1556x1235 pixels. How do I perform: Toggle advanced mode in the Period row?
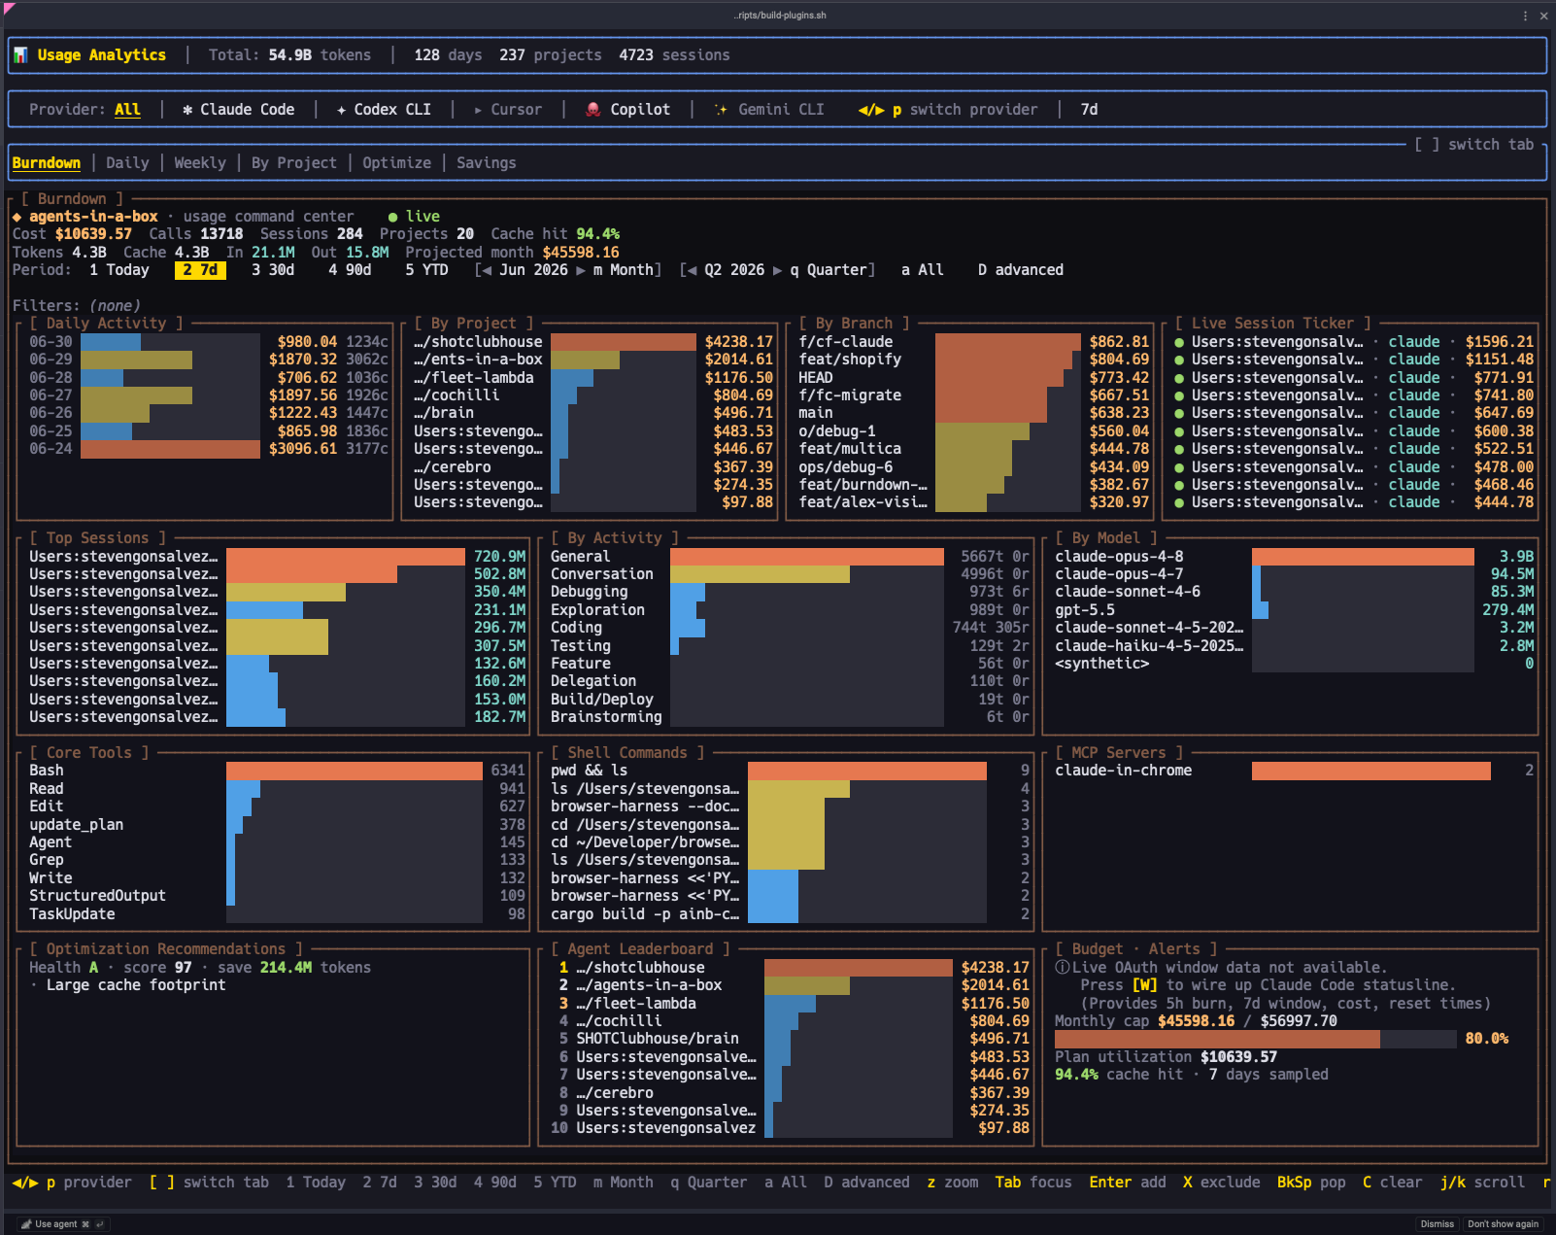point(1021,270)
